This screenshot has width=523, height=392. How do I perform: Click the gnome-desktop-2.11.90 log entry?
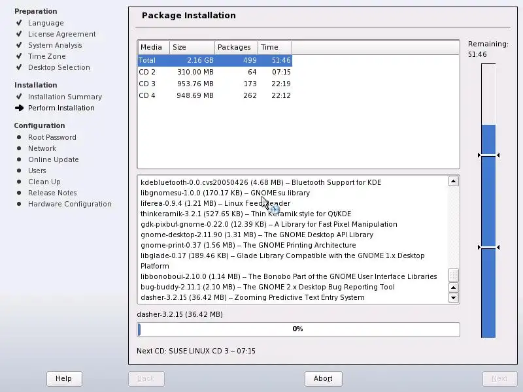(257, 235)
